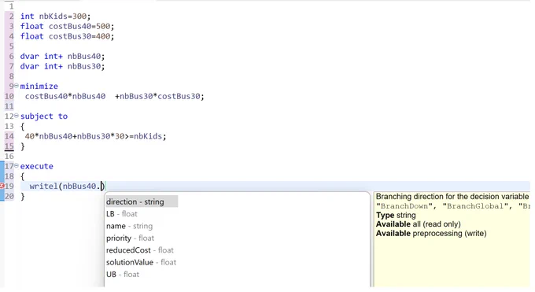Click the 'minimize' keyword on line 9

pyautogui.click(x=39, y=86)
